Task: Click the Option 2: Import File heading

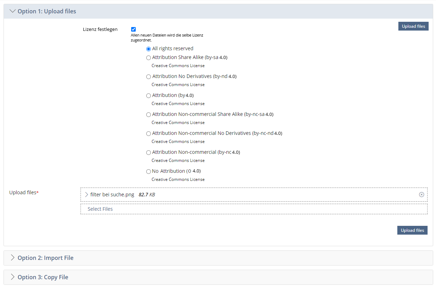Action: click(x=45, y=258)
